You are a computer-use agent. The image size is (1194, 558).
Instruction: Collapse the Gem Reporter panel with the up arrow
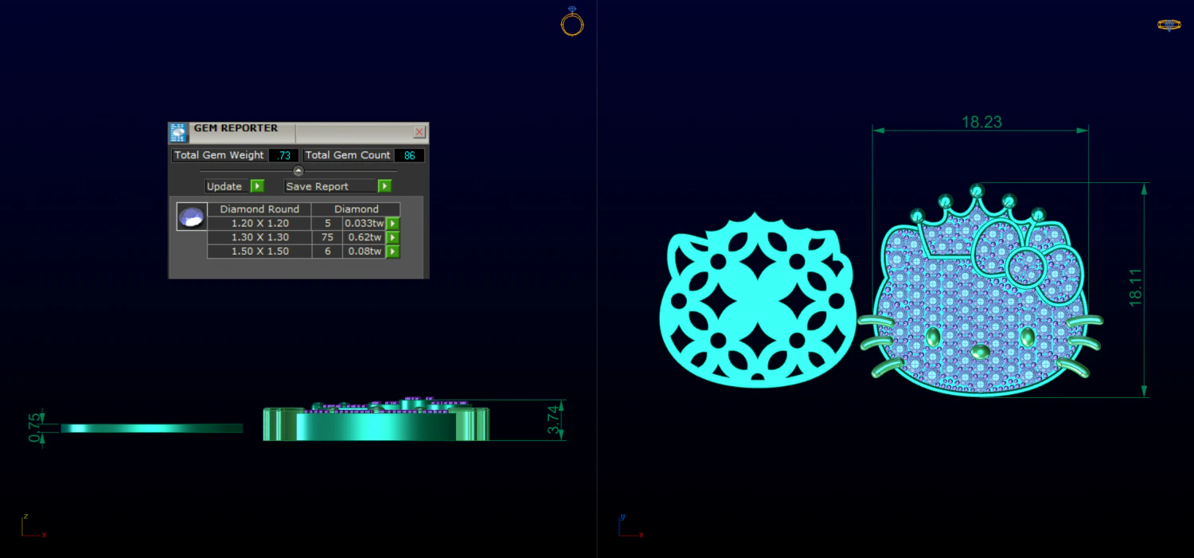(298, 171)
